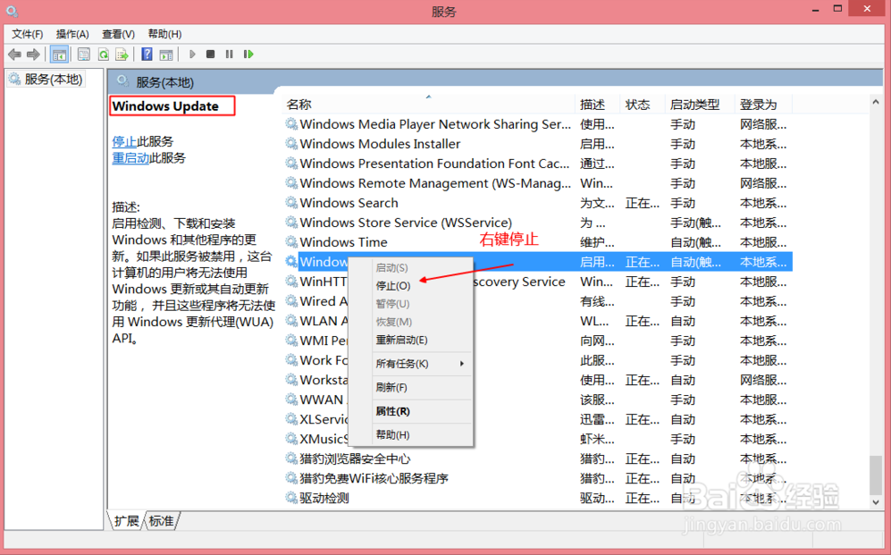This screenshot has height=555, width=891.
Task: Click the blue help question mark icon
Action: point(148,55)
